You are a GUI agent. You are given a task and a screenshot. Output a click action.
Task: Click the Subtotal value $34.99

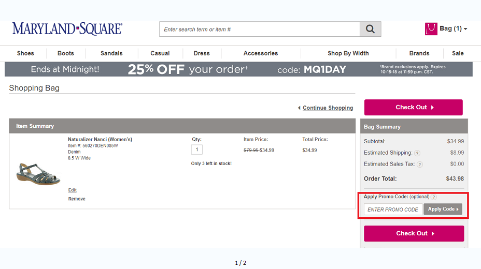[456, 141]
